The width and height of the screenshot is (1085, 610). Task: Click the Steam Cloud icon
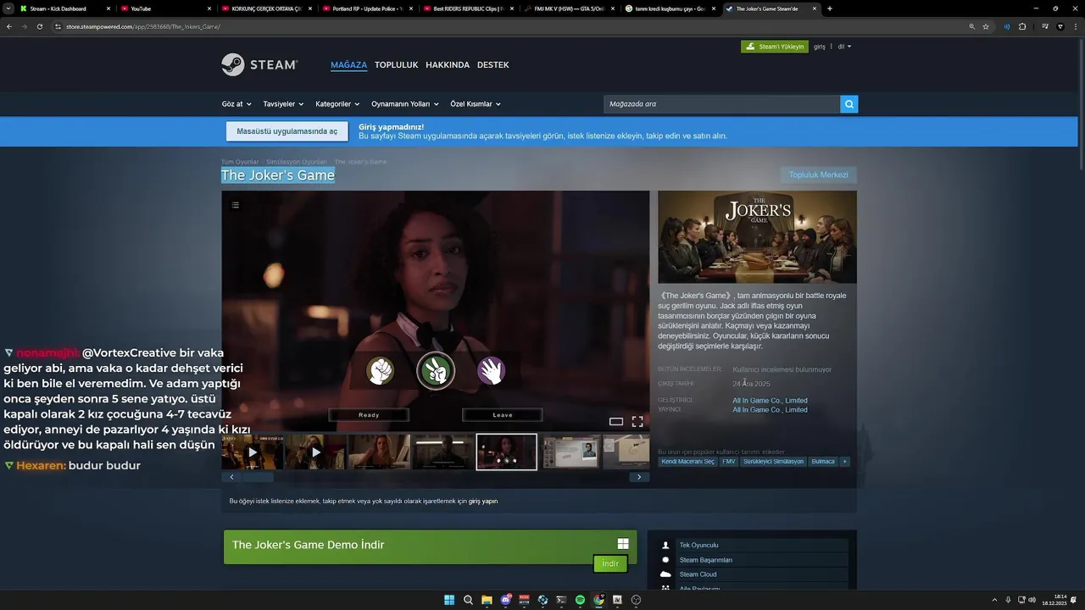pyautogui.click(x=665, y=574)
